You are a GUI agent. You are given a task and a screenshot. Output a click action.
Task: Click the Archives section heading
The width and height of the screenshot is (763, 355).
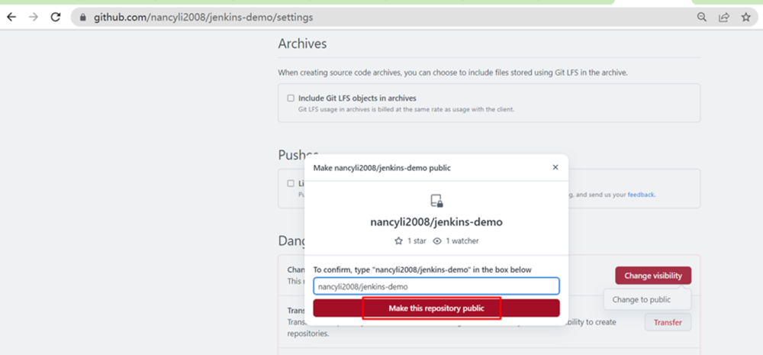tap(302, 44)
